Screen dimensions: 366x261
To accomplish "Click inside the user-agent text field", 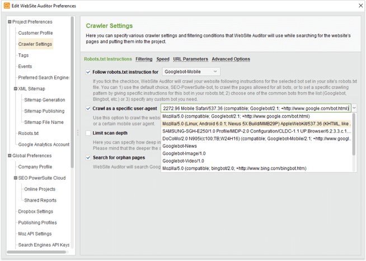I will (256, 108).
